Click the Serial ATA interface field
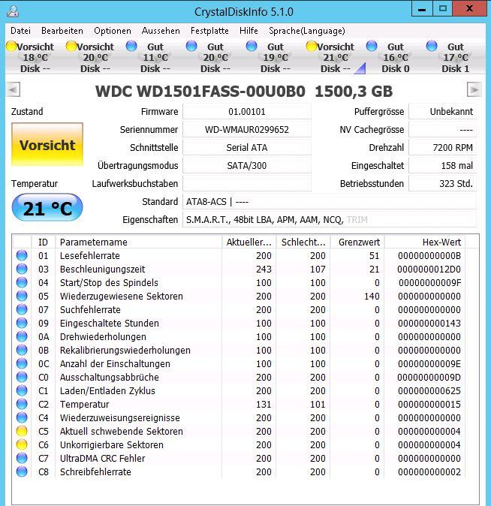This screenshot has width=491, height=506. [x=247, y=148]
